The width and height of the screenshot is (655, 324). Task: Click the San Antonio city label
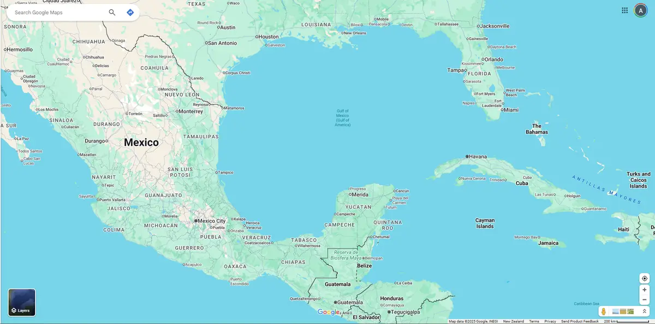223,43
